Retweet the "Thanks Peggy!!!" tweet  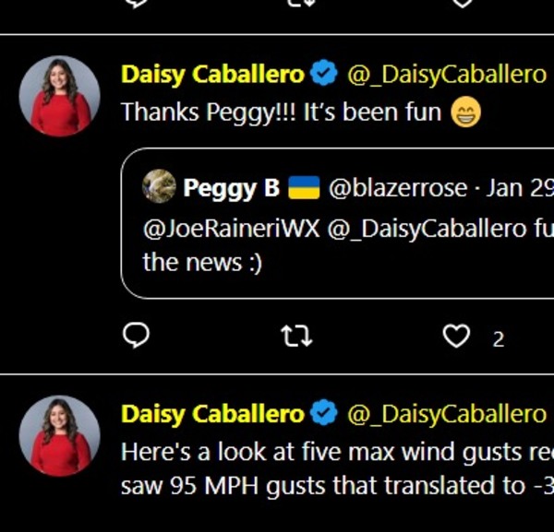[x=296, y=338]
